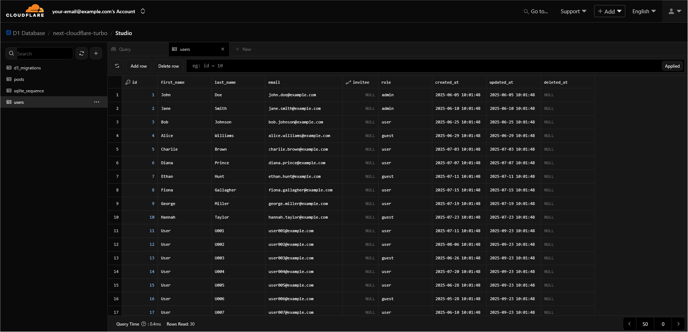This screenshot has height=332, width=688.
Task: Reload the table rows
Action: pyautogui.click(x=117, y=66)
